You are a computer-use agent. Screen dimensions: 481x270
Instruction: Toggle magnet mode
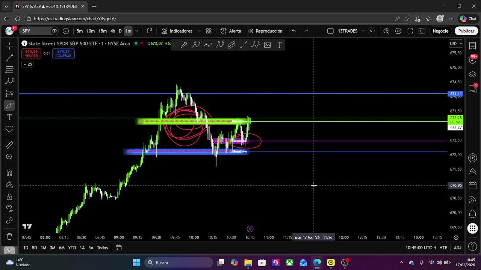tap(9, 173)
